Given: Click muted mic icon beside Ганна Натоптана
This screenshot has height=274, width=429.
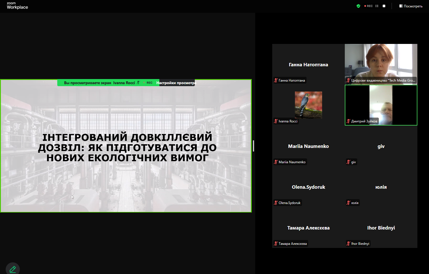Looking at the screenshot, I should 276,80.
